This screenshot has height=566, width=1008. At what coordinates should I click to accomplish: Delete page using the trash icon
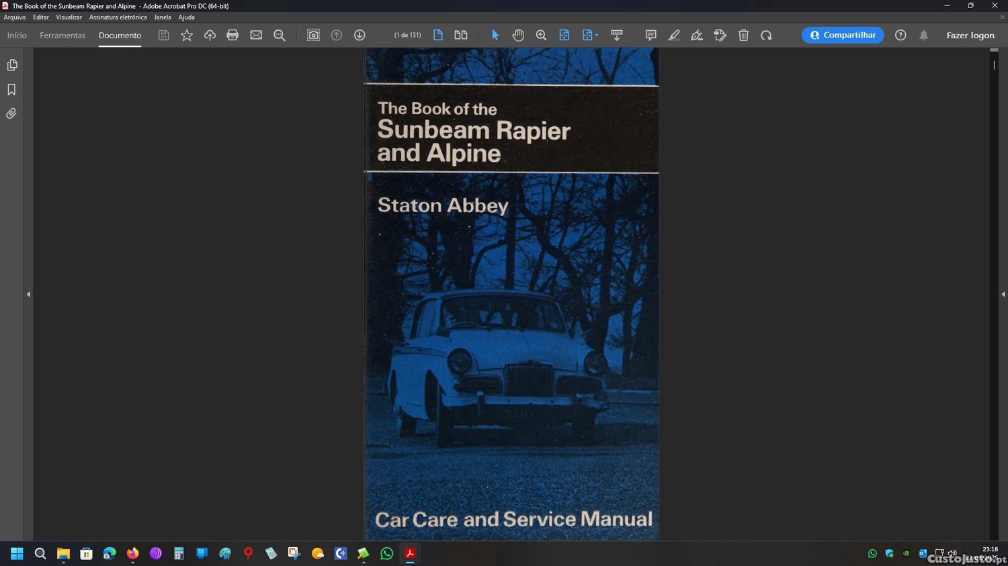[743, 36]
